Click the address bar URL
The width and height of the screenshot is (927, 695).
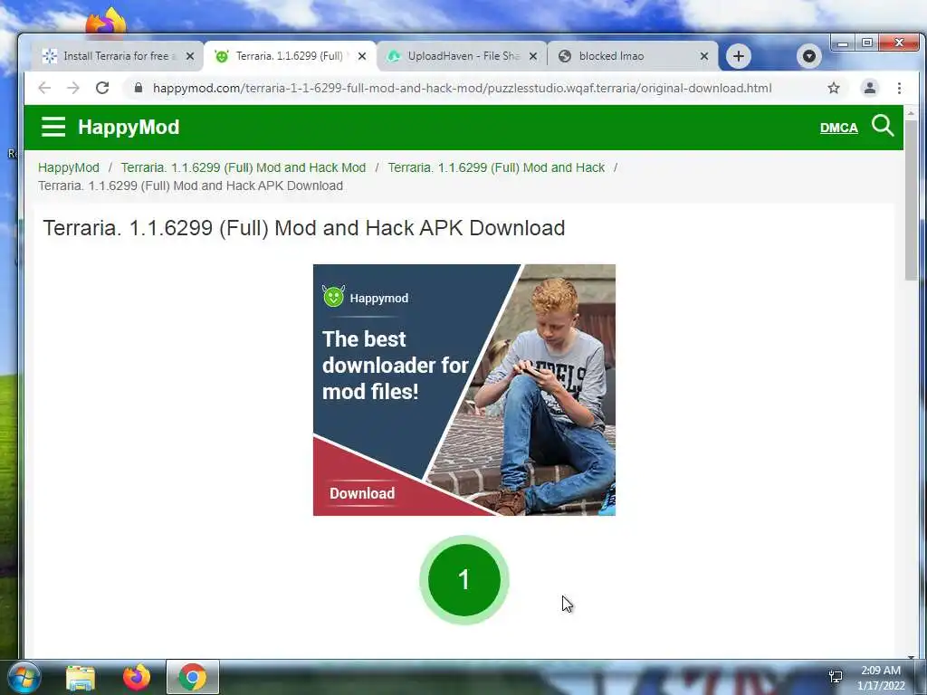pos(462,88)
